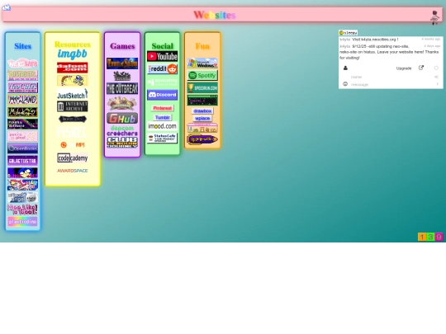Screen dimensions: 446x334
Task: Open the Town of Salem game banner
Action: pos(122,64)
